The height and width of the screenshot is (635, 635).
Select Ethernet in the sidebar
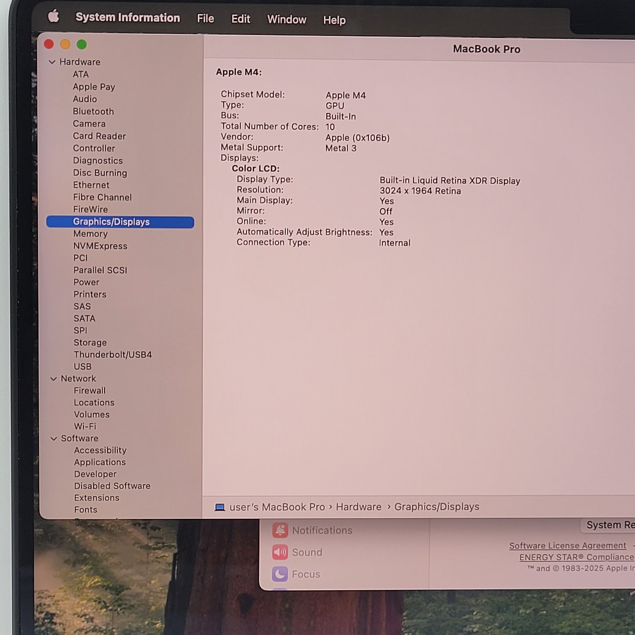91,185
